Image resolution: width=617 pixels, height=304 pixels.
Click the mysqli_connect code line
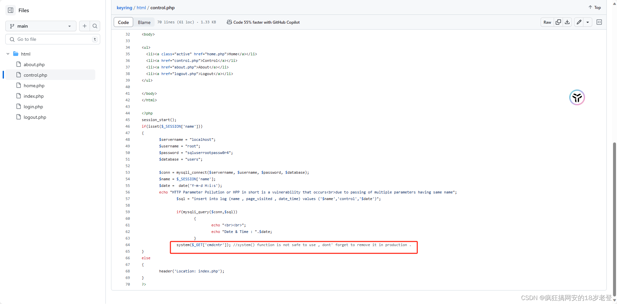234,172
